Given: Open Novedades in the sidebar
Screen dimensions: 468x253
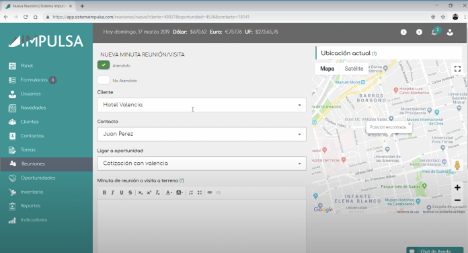Looking at the screenshot, I should pyautogui.click(x=46, y=108).
